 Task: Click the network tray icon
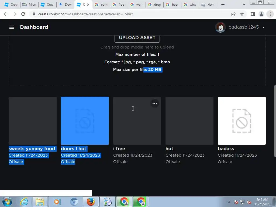242,202
